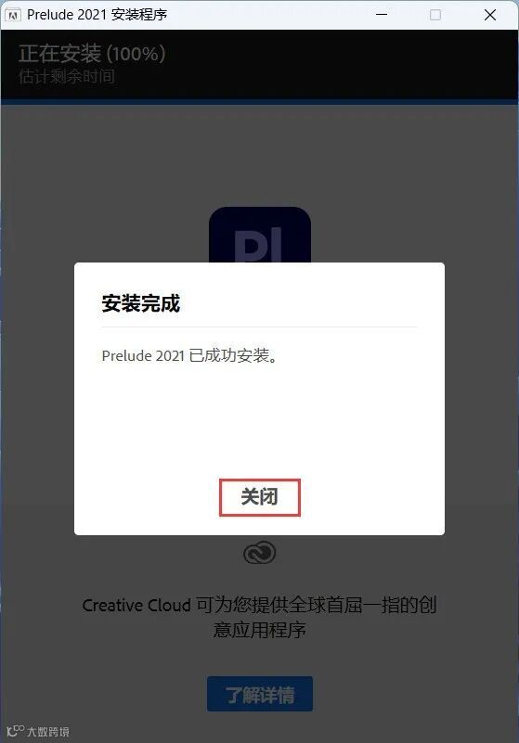Image resolution: width=519 pixels, height=743 pixels.
Task: Click the Creative Cloud promotional description text
Action: 260,617
